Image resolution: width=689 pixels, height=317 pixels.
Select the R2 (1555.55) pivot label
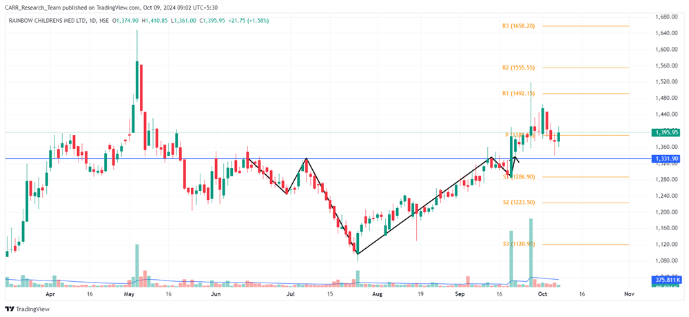pyautogui.click(x=519, y=68)
